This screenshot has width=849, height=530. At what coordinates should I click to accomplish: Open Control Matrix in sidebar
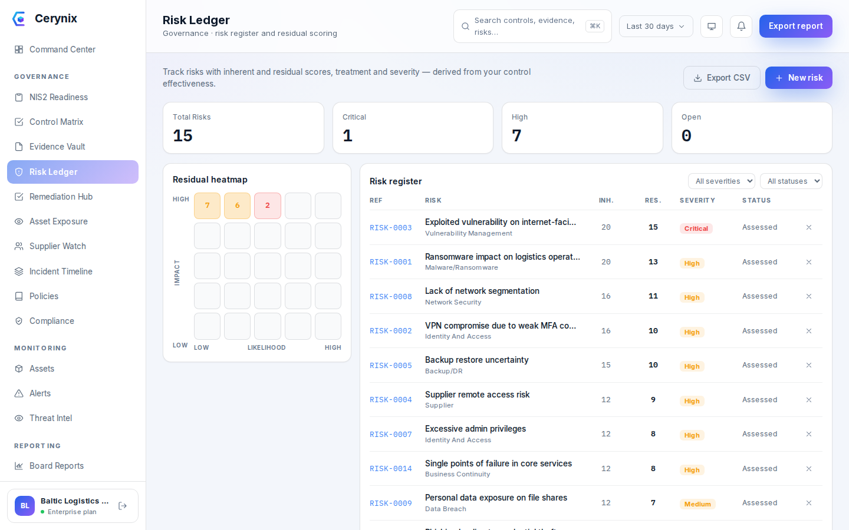73,122
